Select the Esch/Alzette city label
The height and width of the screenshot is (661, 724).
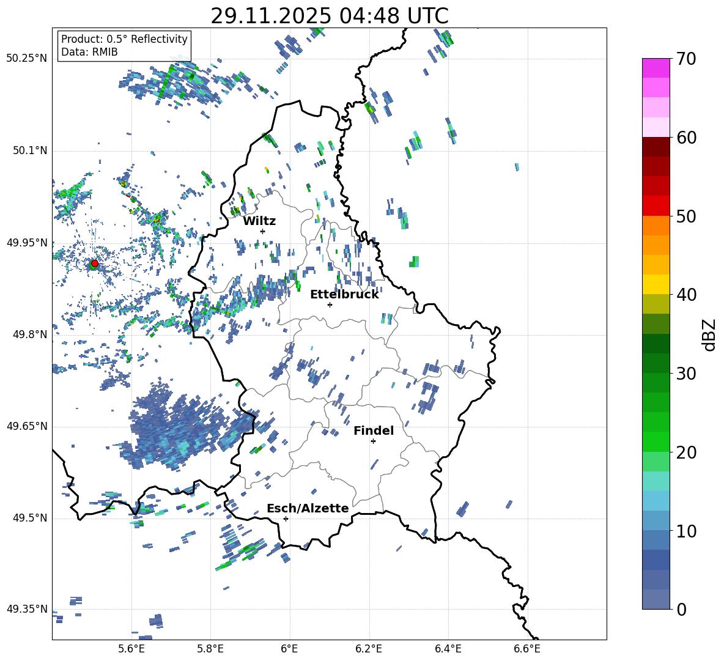click(308, 508)
